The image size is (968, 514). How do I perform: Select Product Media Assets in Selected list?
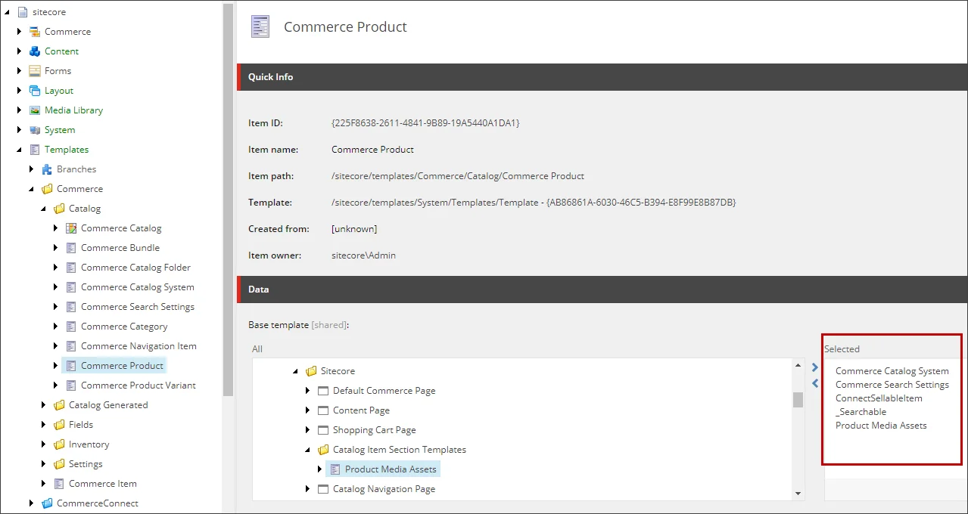(x=881, y=426)
